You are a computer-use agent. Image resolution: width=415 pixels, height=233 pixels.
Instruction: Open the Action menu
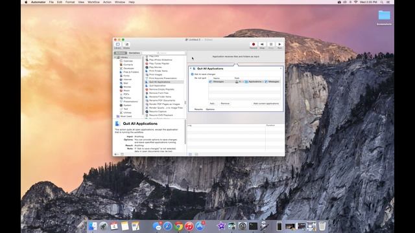(107, 2)
